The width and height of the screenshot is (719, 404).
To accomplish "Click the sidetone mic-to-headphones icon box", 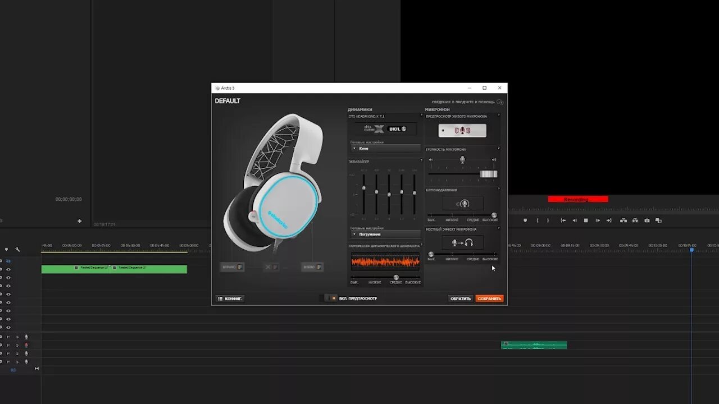I will click(462, 242).
